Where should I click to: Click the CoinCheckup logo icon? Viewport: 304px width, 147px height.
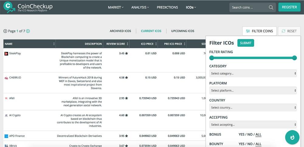9,7
